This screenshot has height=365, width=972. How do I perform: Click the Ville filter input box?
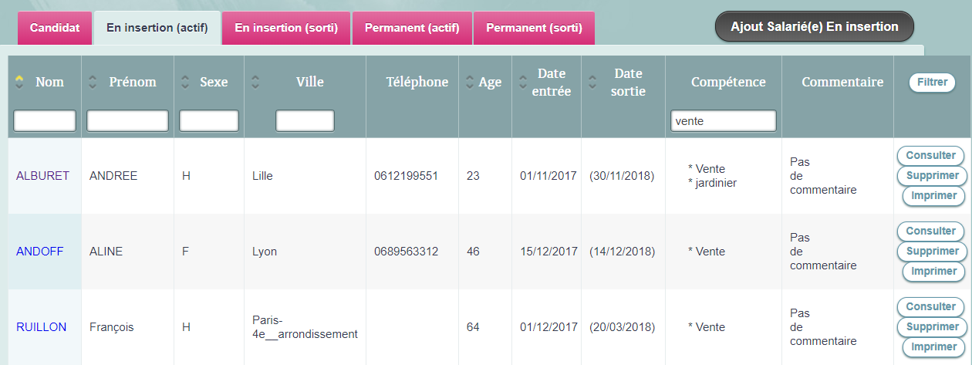[x=305, y=121]
